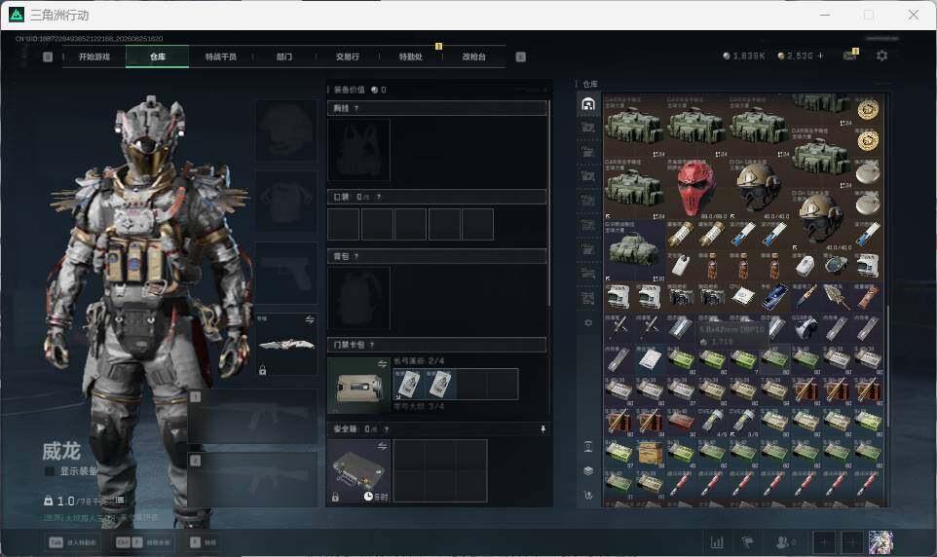Select primary weapon slot 1
Screen dimensions: 937x557
pos(253,417)
